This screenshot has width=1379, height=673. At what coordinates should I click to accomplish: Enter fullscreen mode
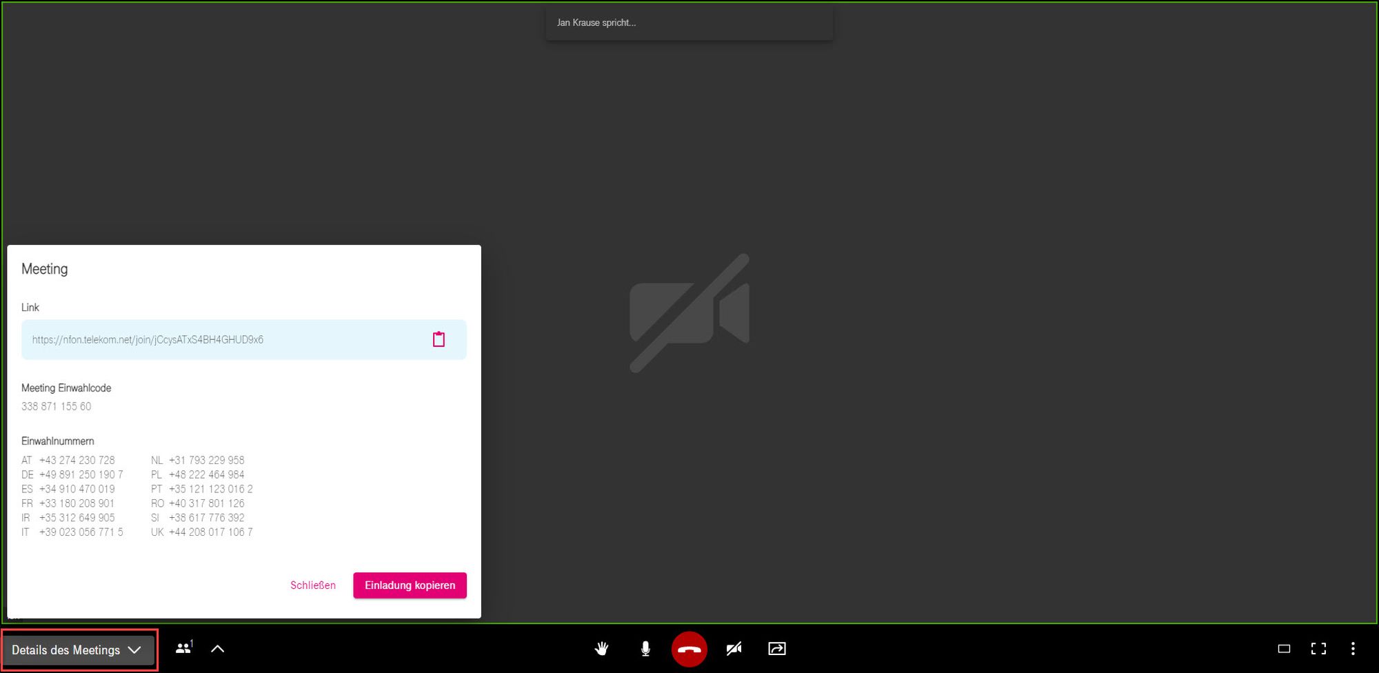click(1318, 649)
